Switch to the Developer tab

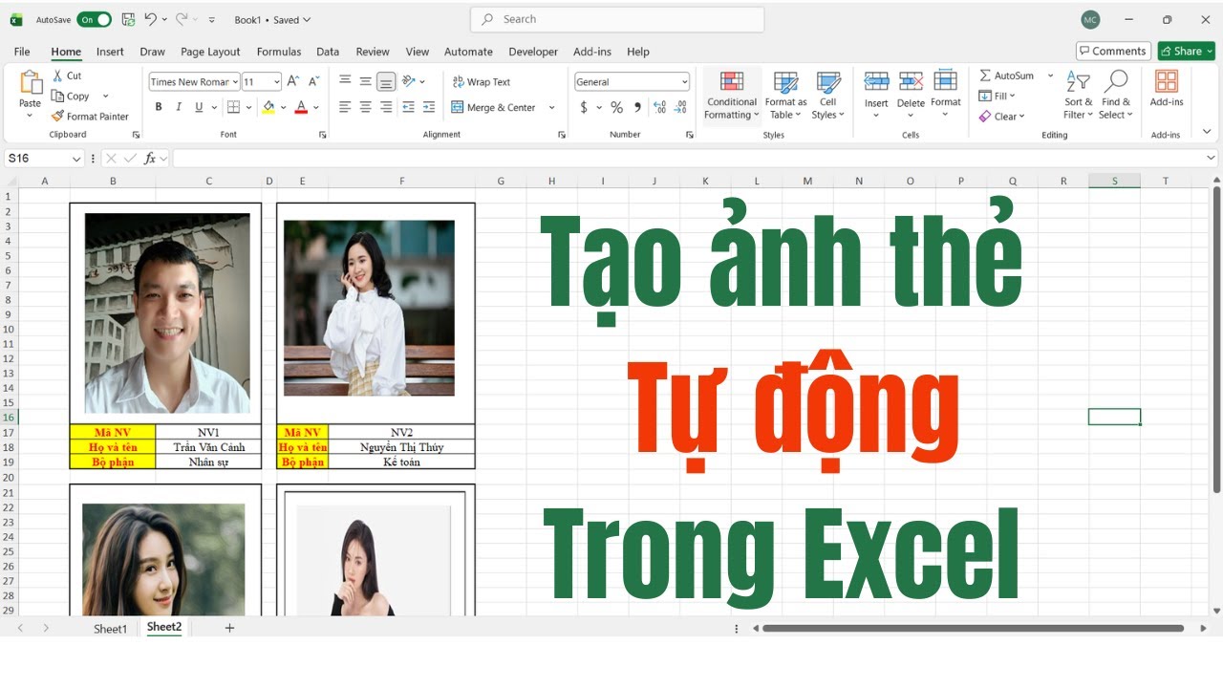click(533, 52)
